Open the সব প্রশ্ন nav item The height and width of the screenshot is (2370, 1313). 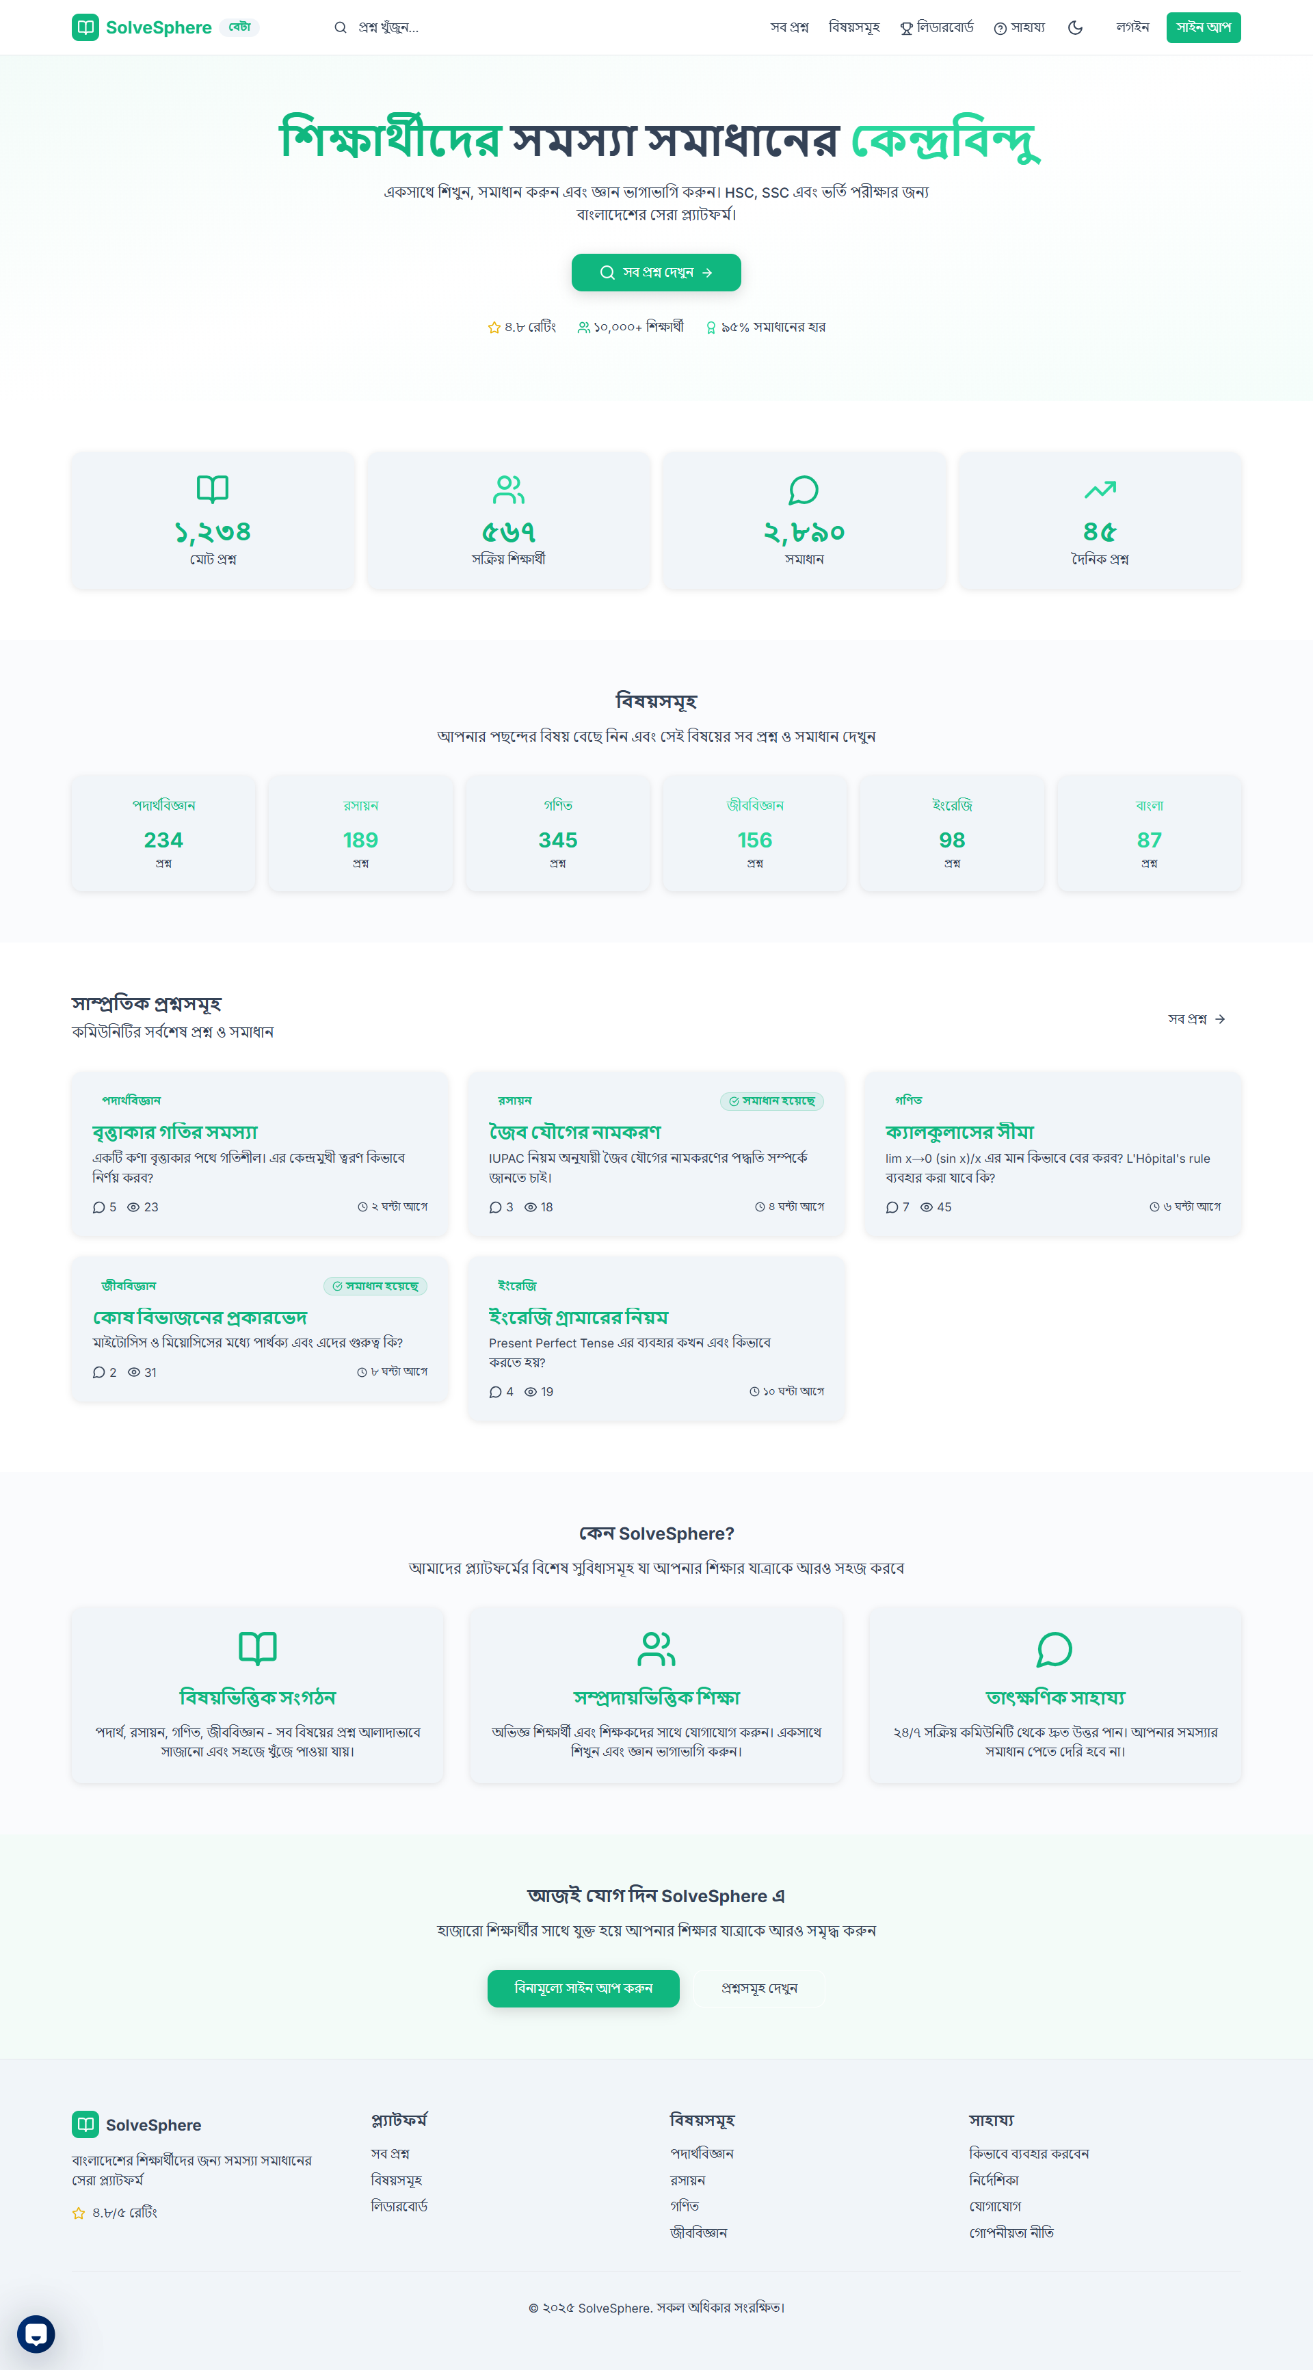pos(789,27)
